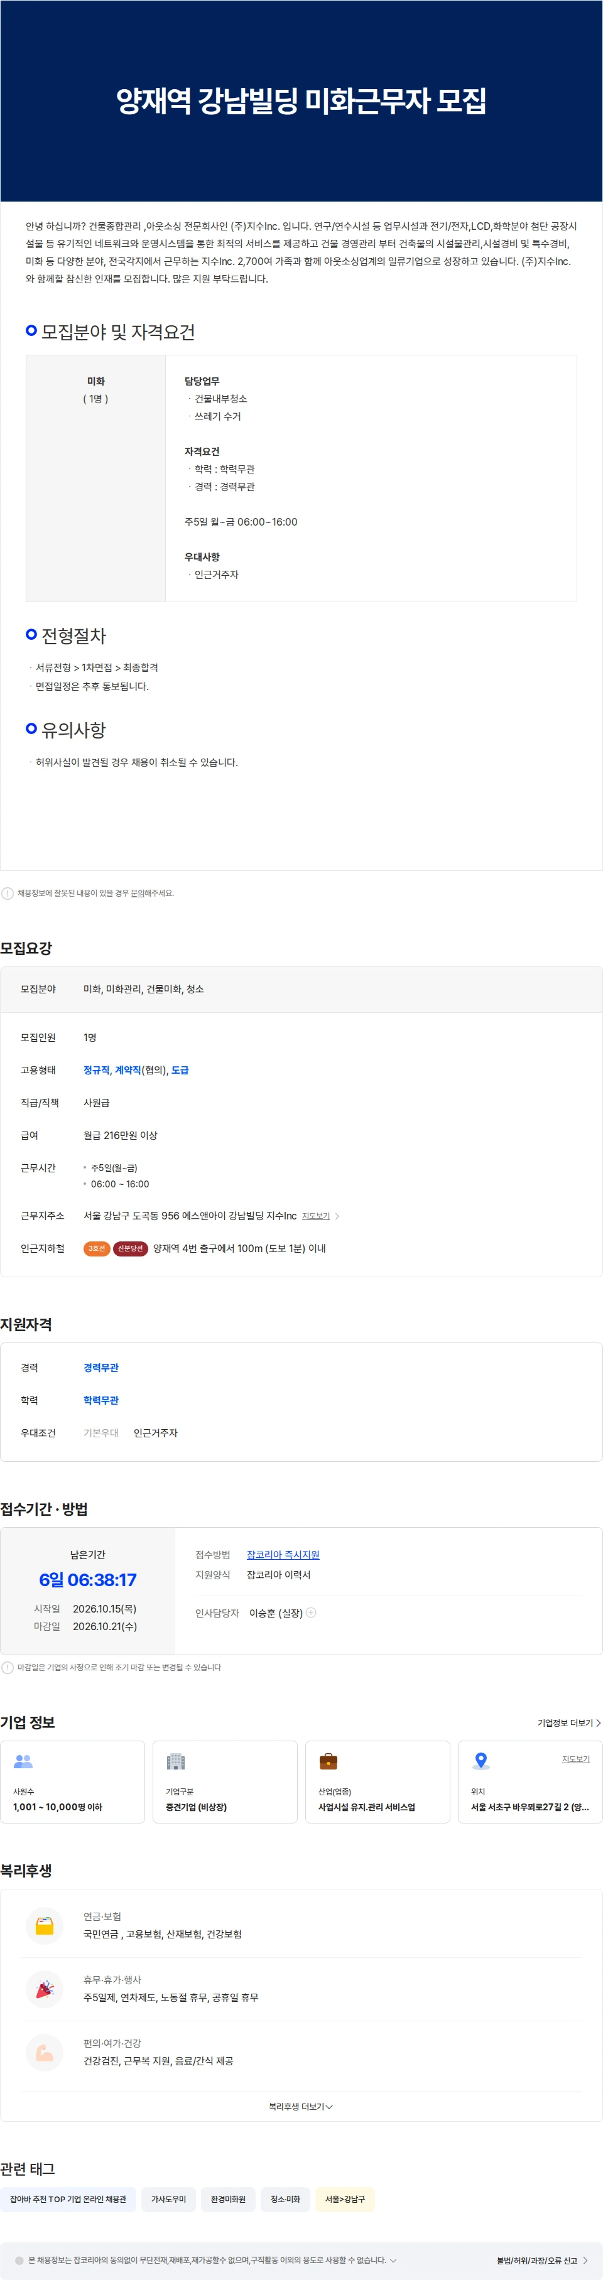Image resolution: width=603 pixels, height=2280 pixels.
Task: Click the info icon beside 마감일은 기업의 사정으로
Action: (x=8, y=1668)
